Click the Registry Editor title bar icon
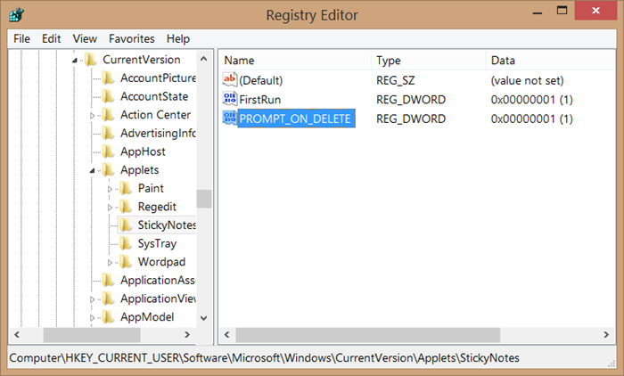 17,15
